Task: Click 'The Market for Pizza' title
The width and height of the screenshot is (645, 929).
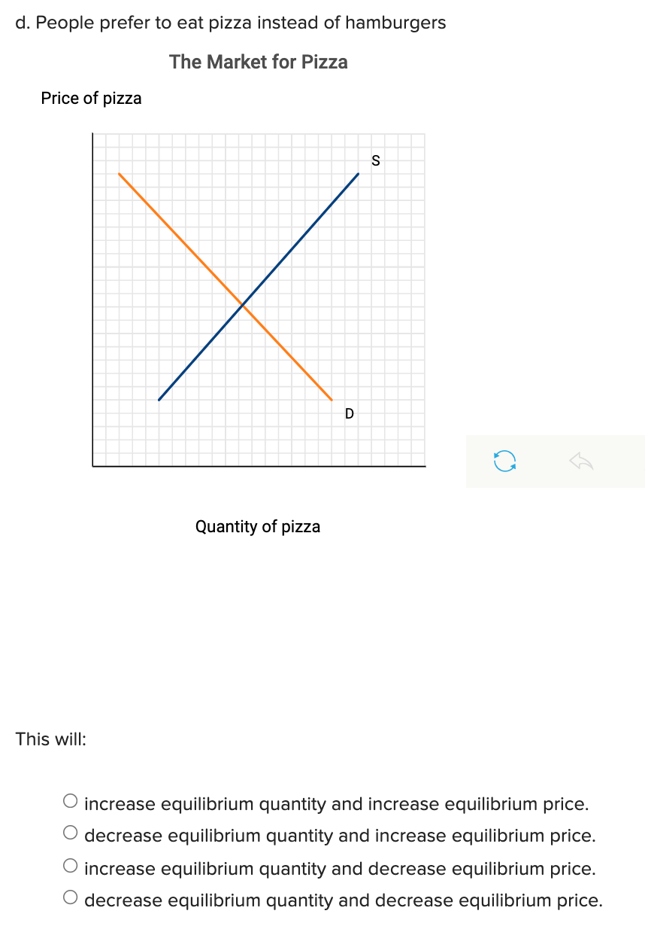Action: pyautogui.click(x=258, y=62)
